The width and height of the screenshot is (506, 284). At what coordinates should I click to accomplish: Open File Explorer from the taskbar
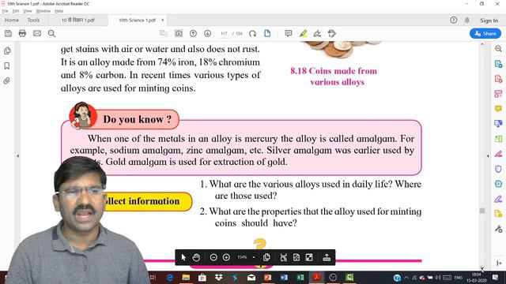186,277
